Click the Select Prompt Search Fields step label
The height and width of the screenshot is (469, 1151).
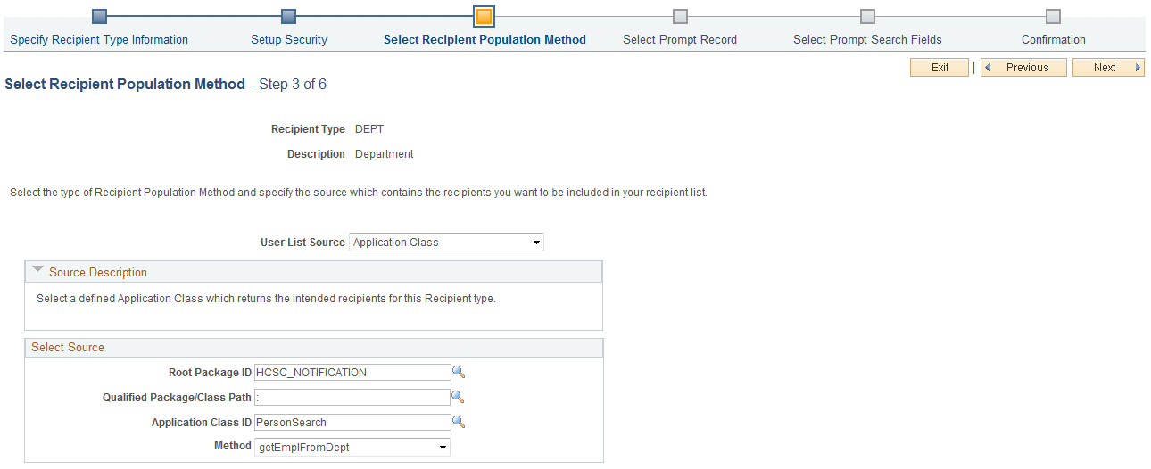pos(867,40)
